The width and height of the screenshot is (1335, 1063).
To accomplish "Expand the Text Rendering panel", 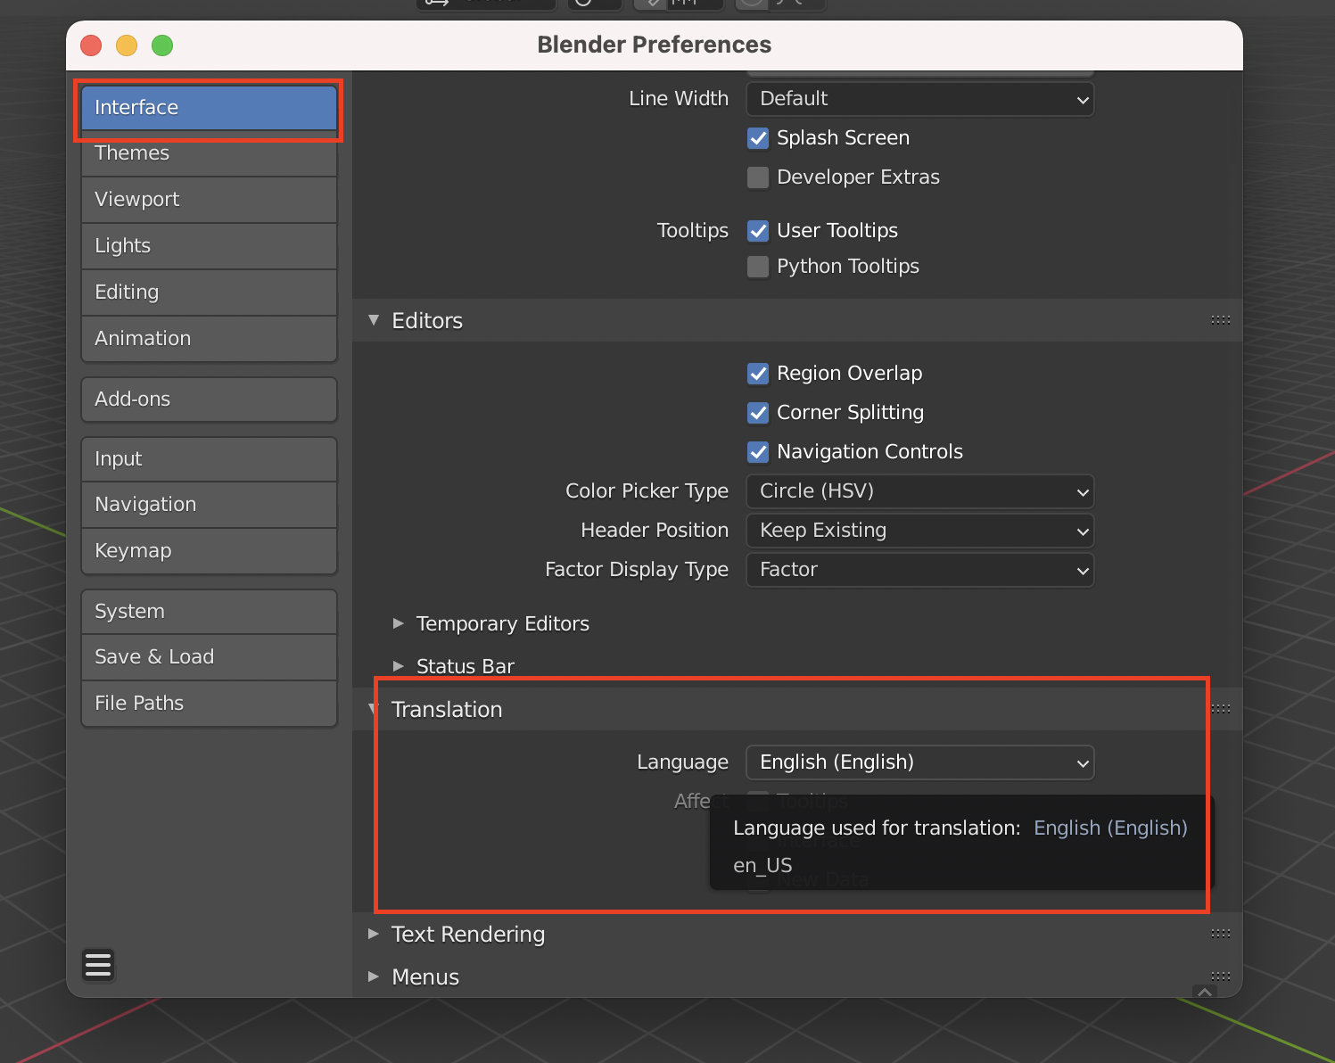I will (374, 934).
